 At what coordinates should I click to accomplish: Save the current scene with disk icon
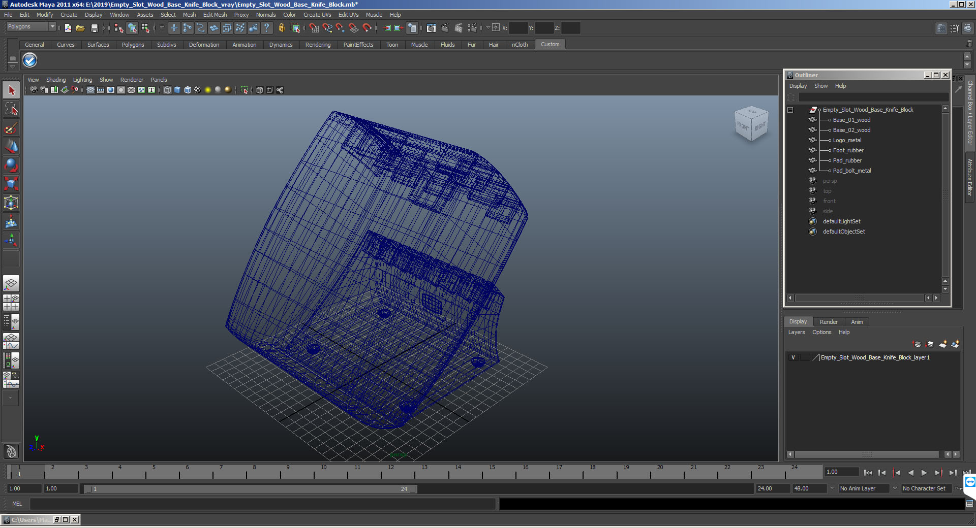(94, 28)
